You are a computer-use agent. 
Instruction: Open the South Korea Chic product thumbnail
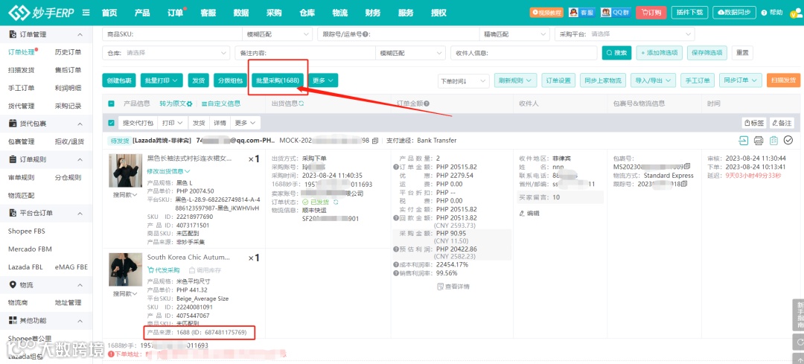pos(126,269)
